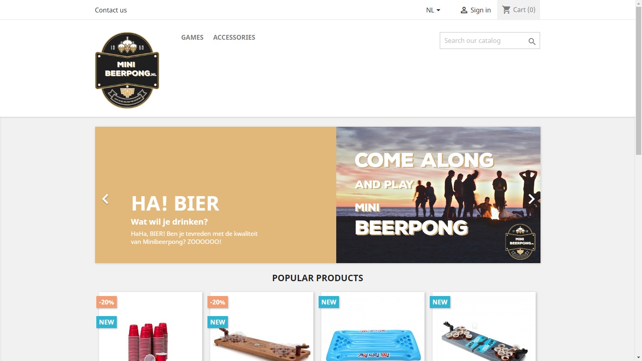The height and width of the screenshot is (361, 642).
Task: Open the shopping cart icon
Action: pyautogui.click(x=506, y=10)
